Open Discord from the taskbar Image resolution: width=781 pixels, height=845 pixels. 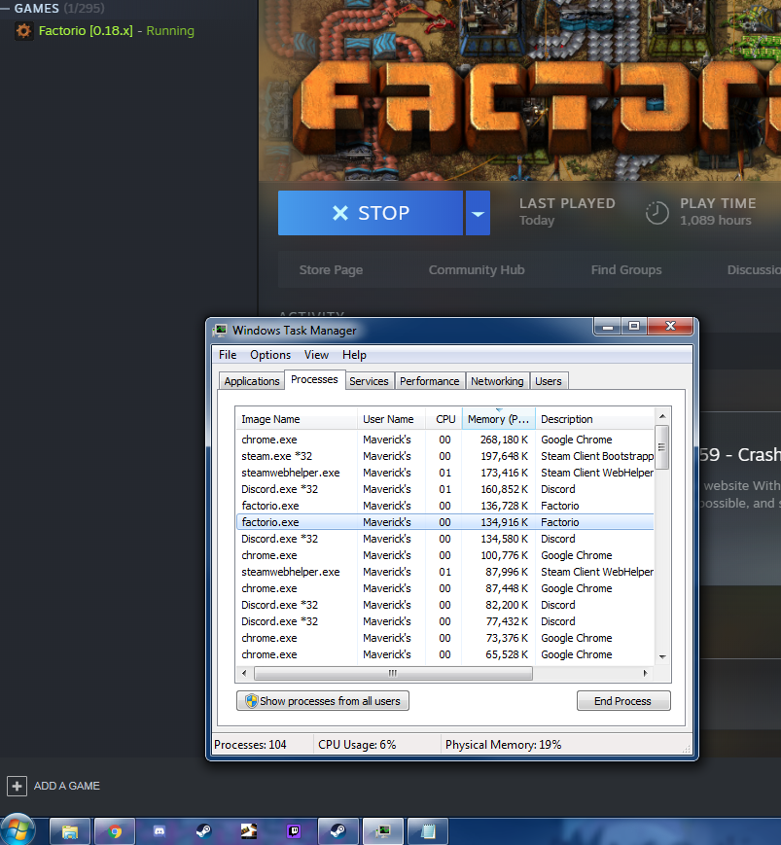point(160,831)
